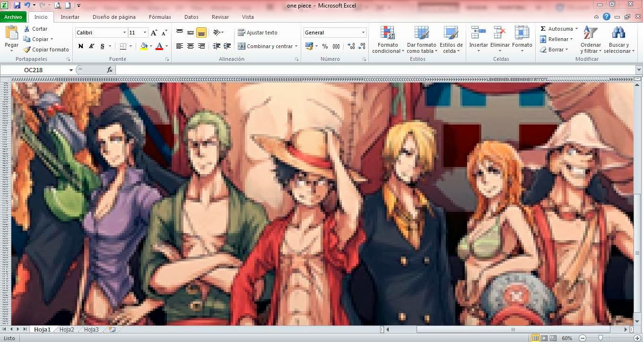Image resolution: width=643 pixels, height=342 pixels.
Task: Undo with the quick access arrow
Action: click(x=27, y=5)
